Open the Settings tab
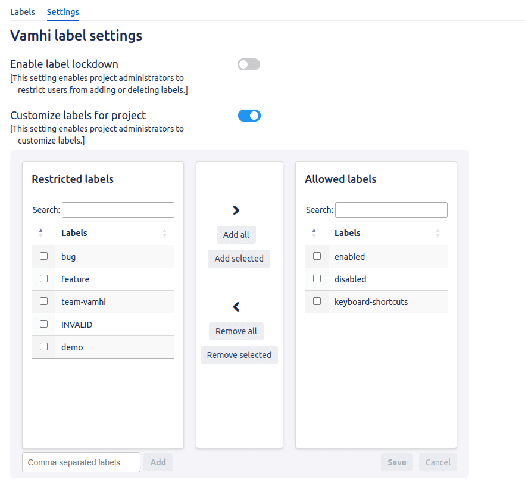The image size is (525, 482). point(63,12)
